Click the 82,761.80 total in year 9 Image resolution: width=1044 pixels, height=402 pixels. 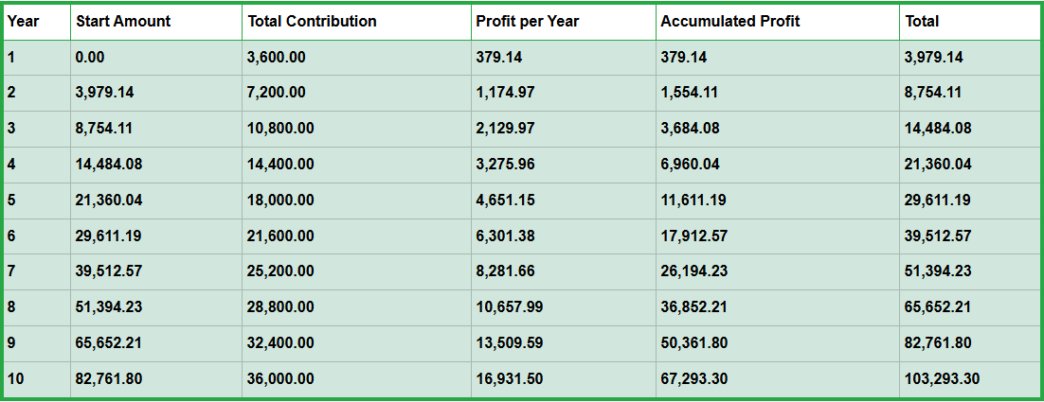point(938,343)
